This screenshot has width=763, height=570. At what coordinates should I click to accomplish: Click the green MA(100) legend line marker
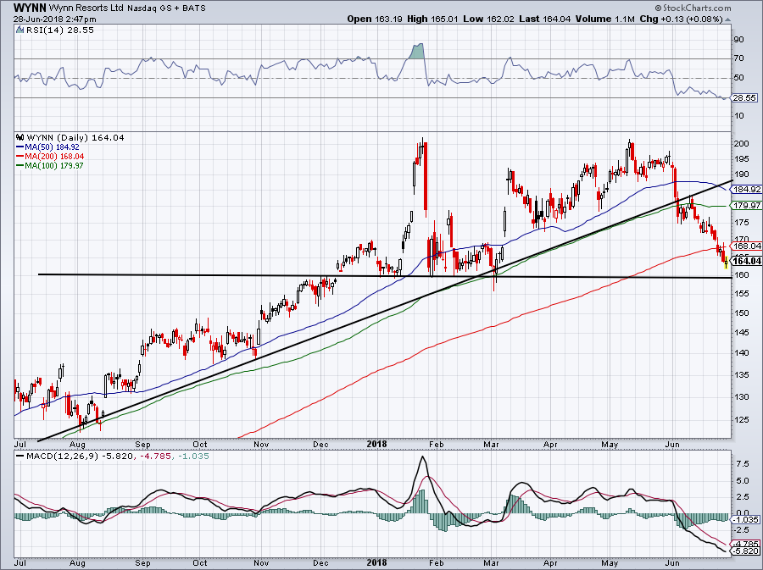tap(20, 166)
